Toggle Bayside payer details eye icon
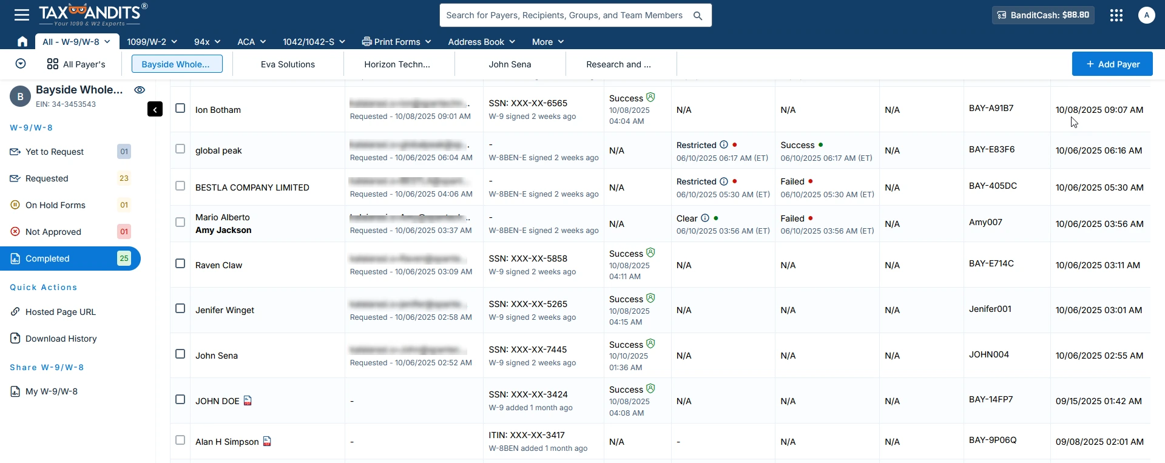1165x463 pixels. [140, 90]
